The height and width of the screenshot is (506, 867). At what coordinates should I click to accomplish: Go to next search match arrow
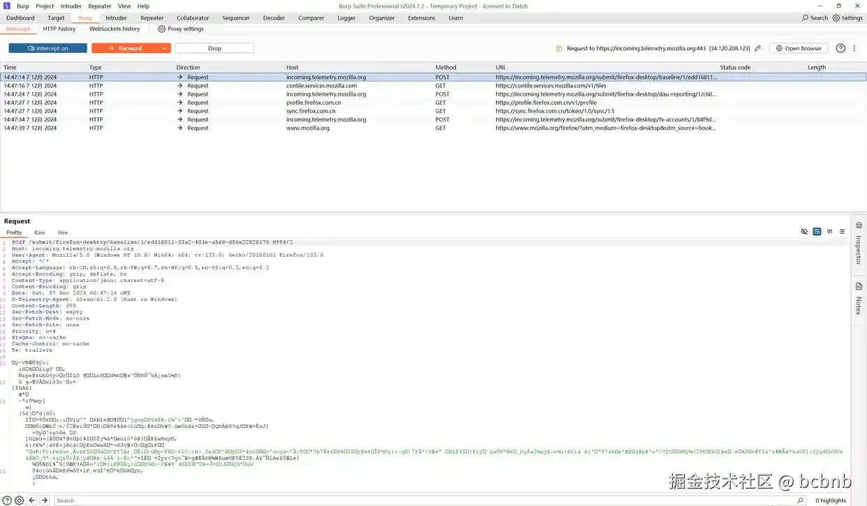[45, 500]
